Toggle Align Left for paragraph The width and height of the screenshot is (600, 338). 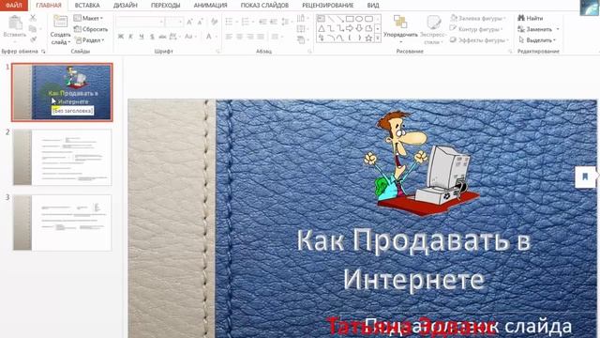tap(229, 37)
